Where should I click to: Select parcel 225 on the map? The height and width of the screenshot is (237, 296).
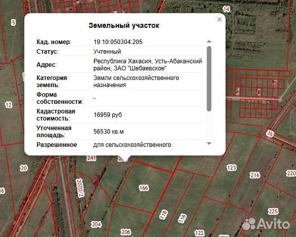tap(273, 211)
